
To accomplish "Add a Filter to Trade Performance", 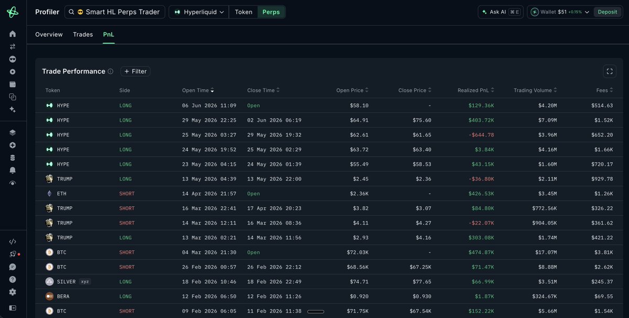I will point(135,71).
